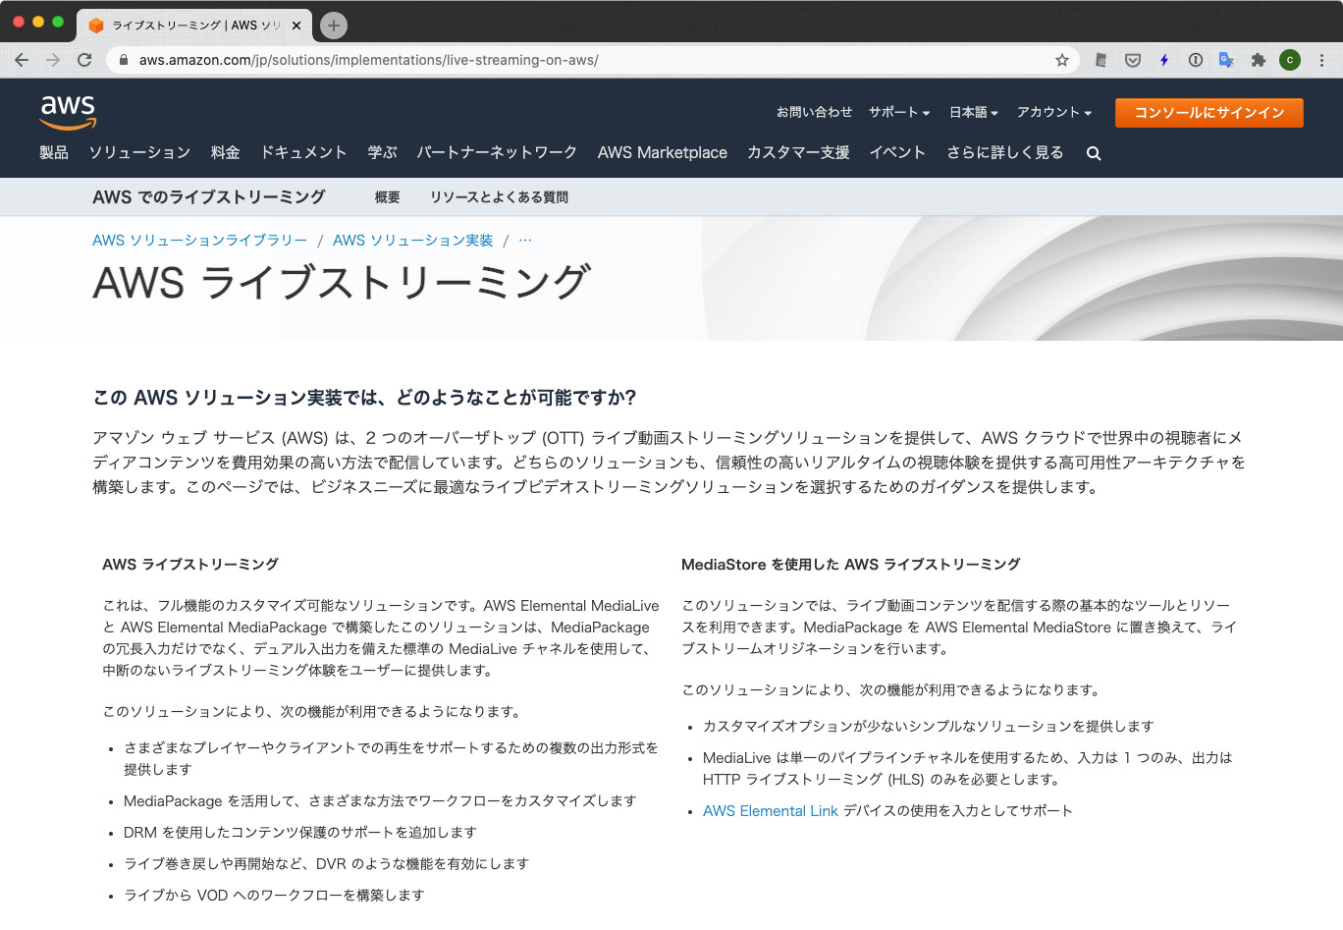Open the Extensions puzzle menu

(1259, 60)
